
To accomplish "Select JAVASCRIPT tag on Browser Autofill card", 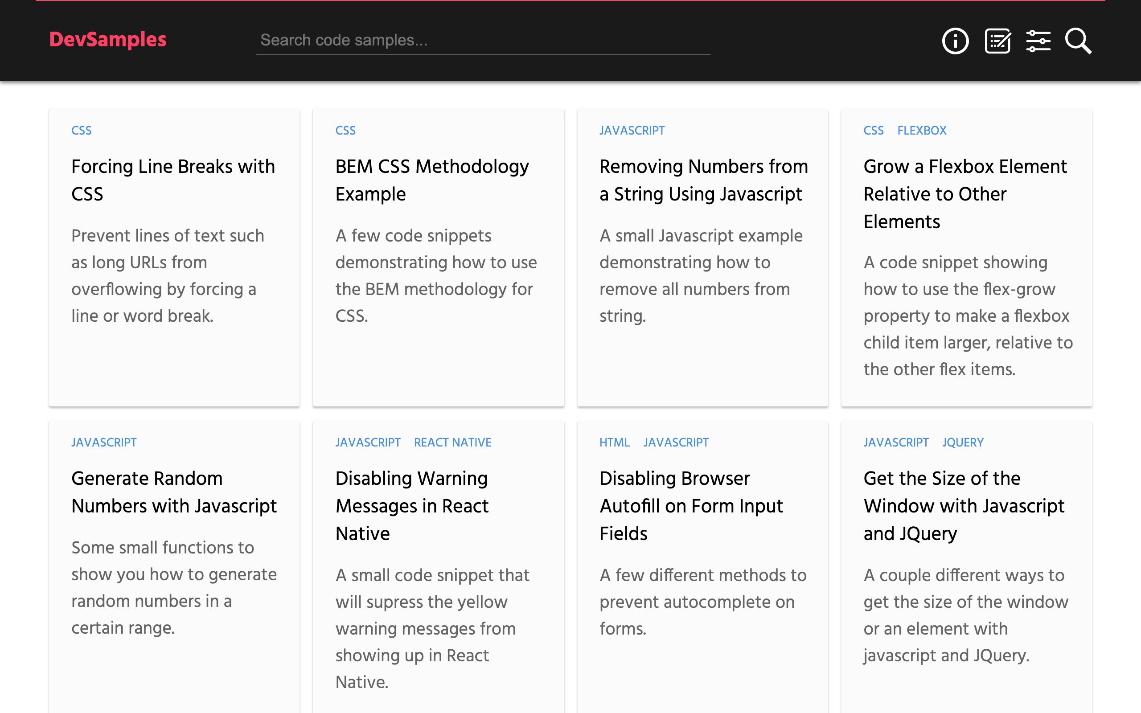I will click(676, 443).
